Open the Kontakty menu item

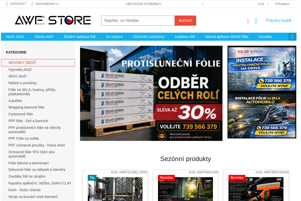point(265,37)
